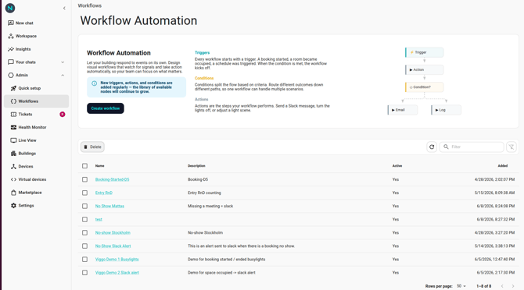Check the Entry RnD row checkbox
This screenshot has width=524, height=290.
pos(85,193)
